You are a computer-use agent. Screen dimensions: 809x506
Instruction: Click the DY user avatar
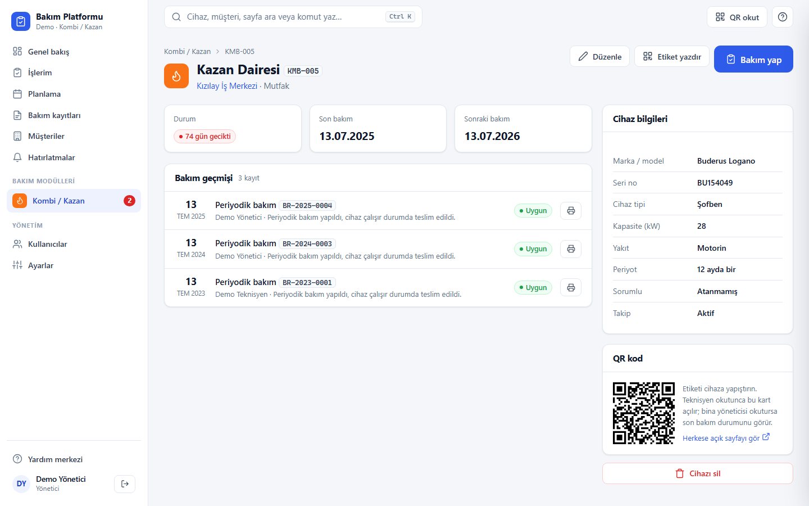coord(21,484)
